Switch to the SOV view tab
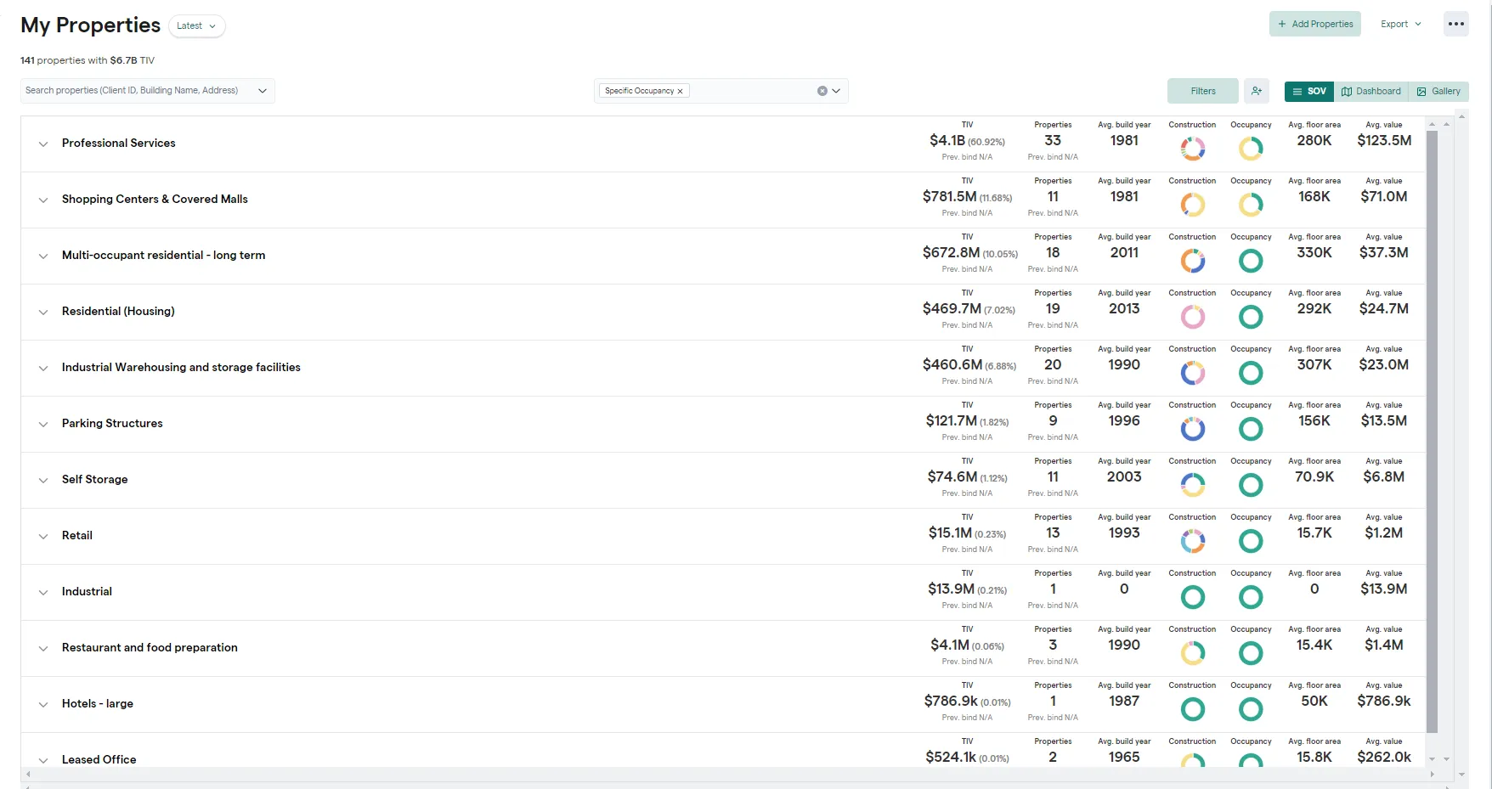Viewport: 1492px width, 789px height. tap(1308, 91)
